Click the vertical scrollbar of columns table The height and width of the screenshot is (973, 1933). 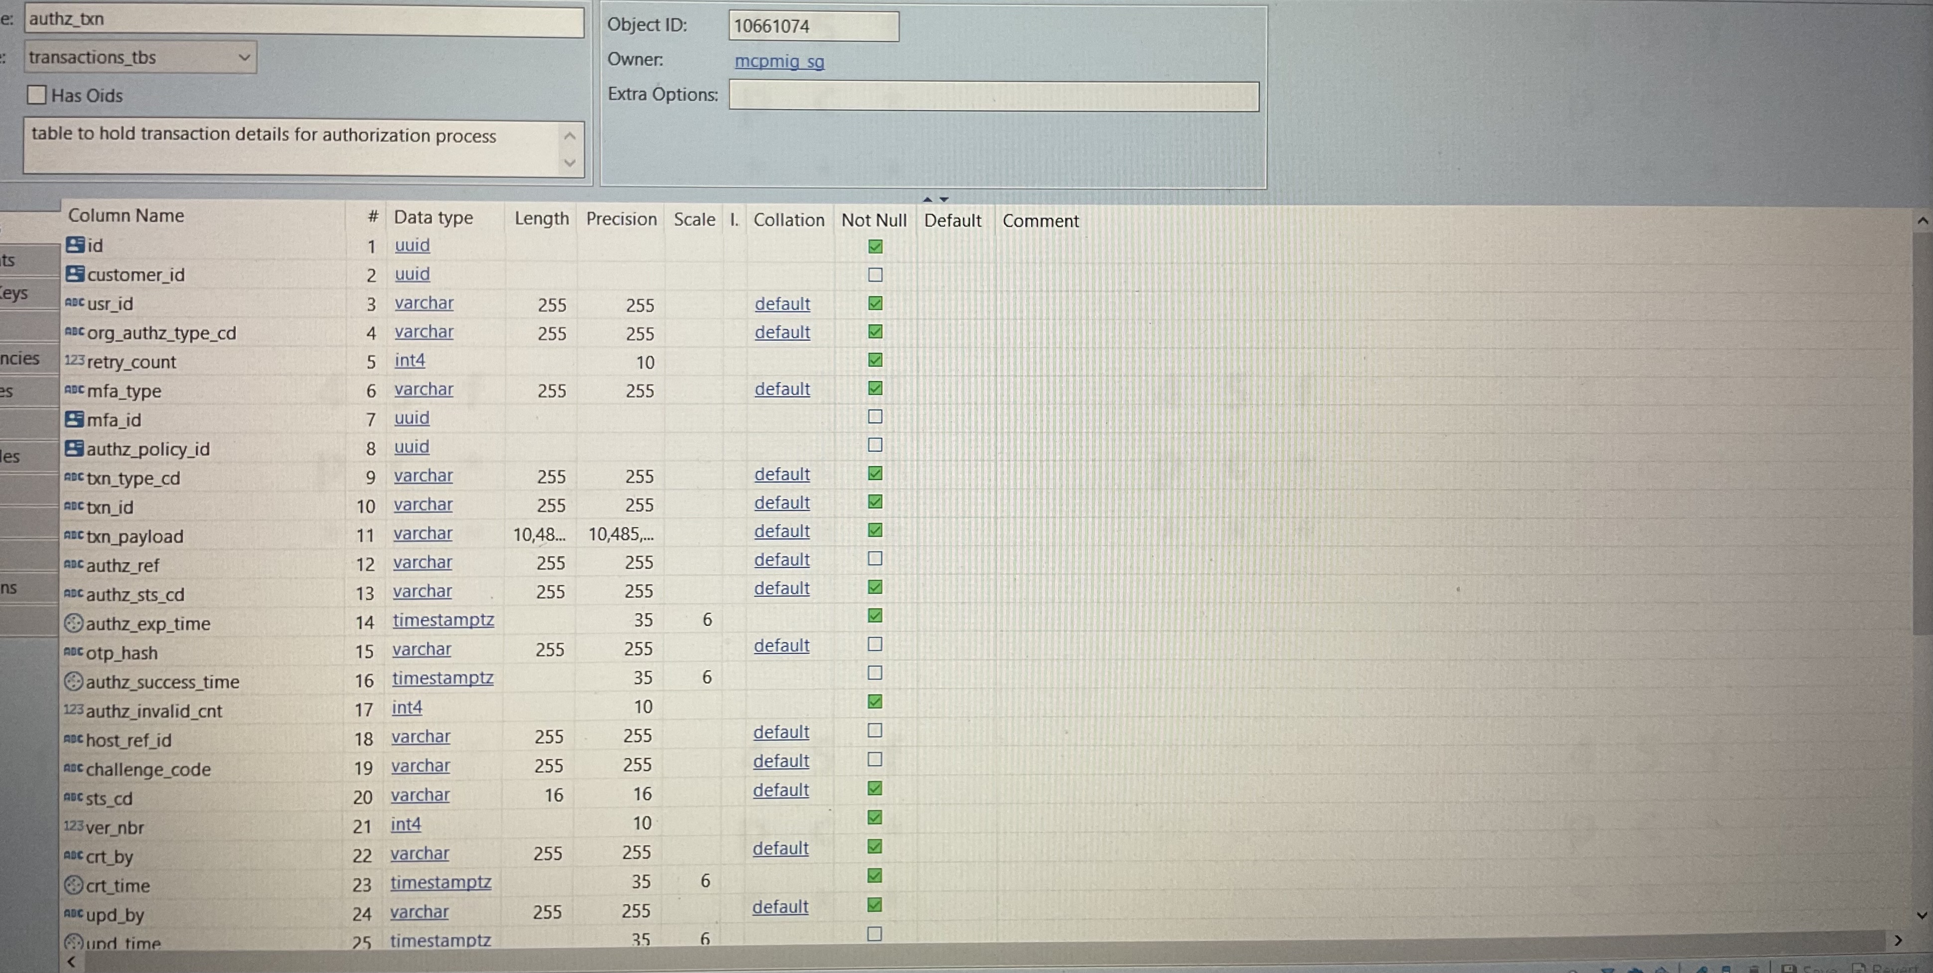coord(1922,435)
